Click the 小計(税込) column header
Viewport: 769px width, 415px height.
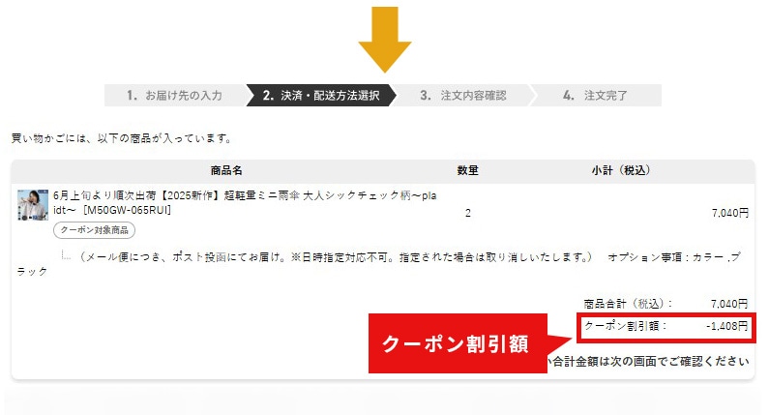(620, 170)
